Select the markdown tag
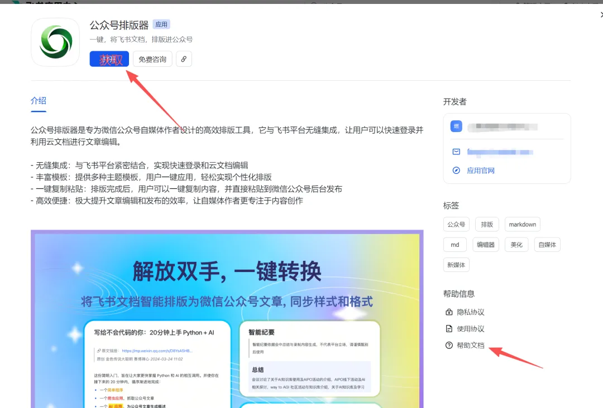This screenshot has width=603, height=408. tap(522, 224)
